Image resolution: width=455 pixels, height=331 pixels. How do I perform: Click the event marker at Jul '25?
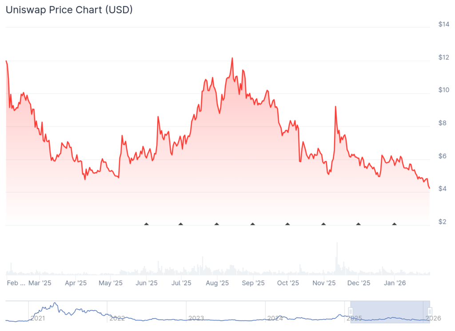coord(181,224)
